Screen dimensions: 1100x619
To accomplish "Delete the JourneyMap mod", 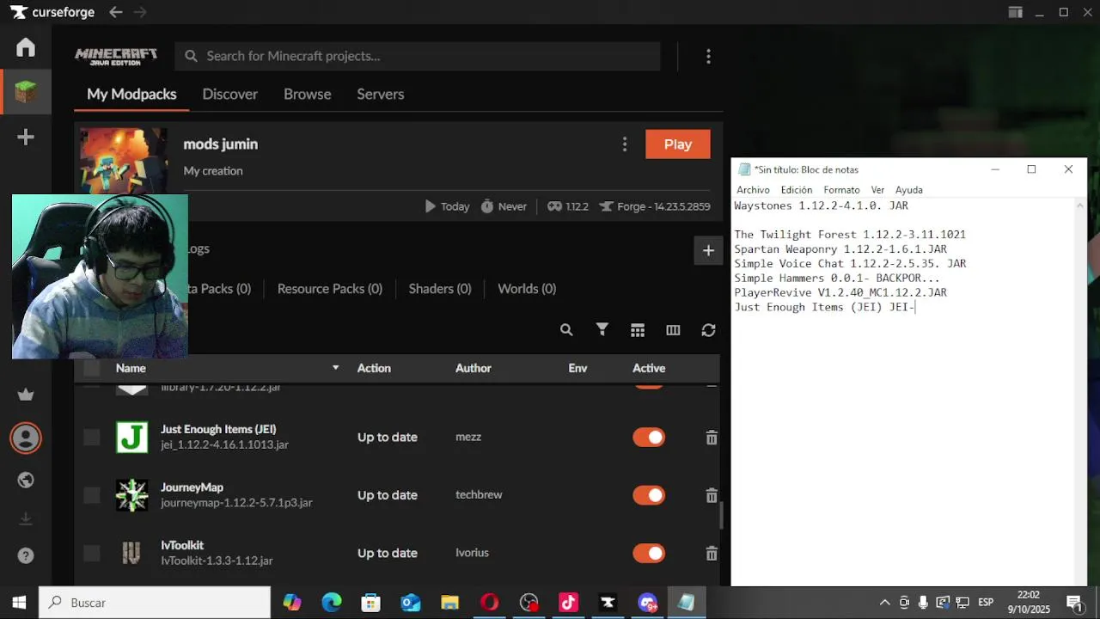I will [712, 495].
